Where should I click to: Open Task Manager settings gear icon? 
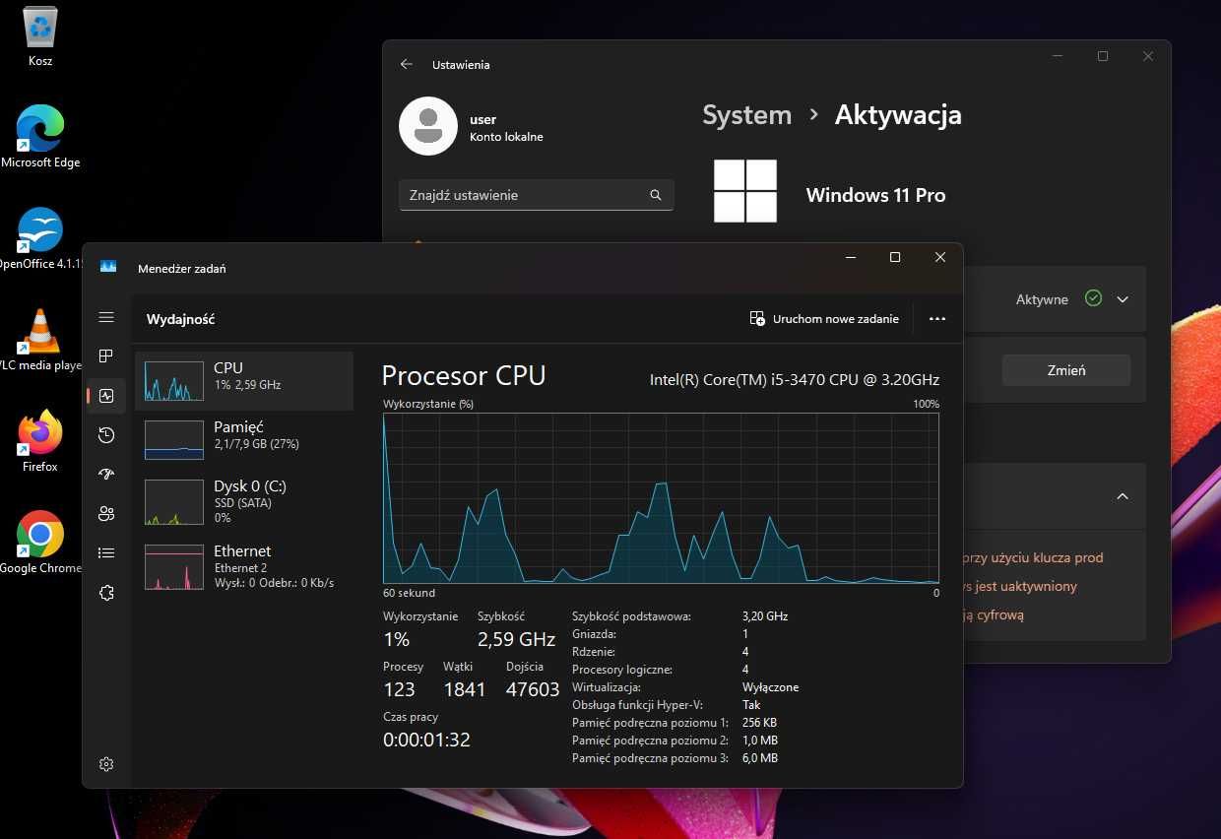click(106, 764)
